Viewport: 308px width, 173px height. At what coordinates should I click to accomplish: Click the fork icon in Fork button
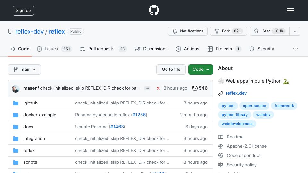pyautogui.click(x=217, y=31)
